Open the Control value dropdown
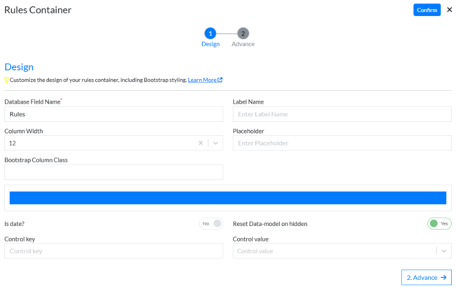 [x=443, y=251]
